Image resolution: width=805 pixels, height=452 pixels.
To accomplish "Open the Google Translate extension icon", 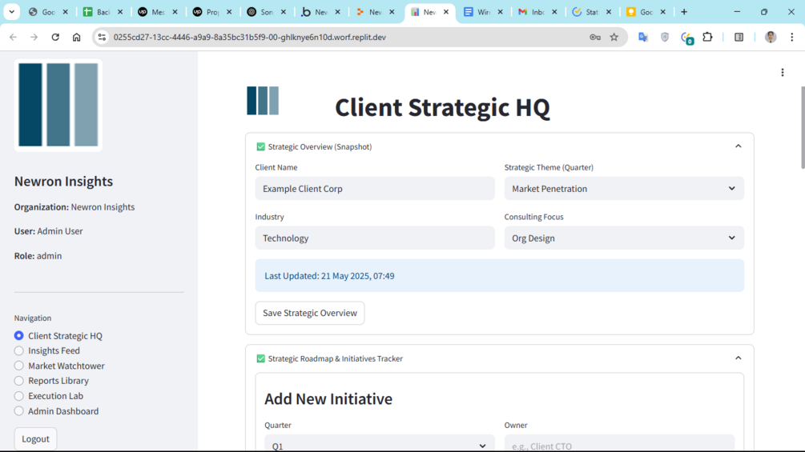I will point(642,37).
